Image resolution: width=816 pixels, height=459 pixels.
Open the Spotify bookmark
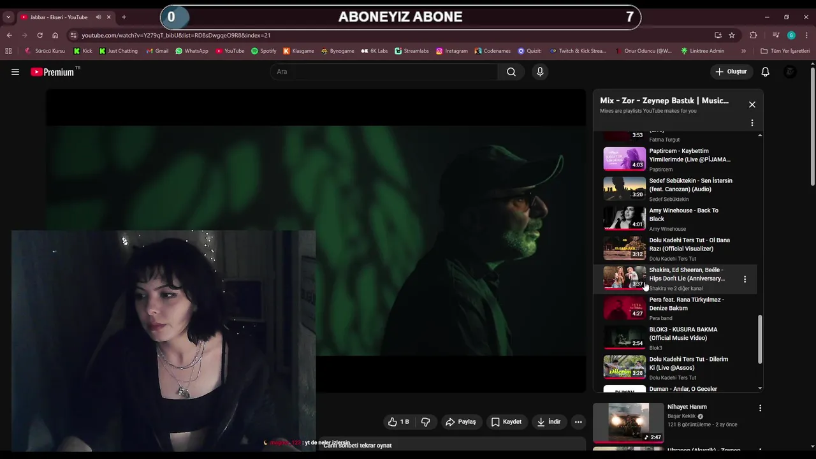(x=264, y=51)
